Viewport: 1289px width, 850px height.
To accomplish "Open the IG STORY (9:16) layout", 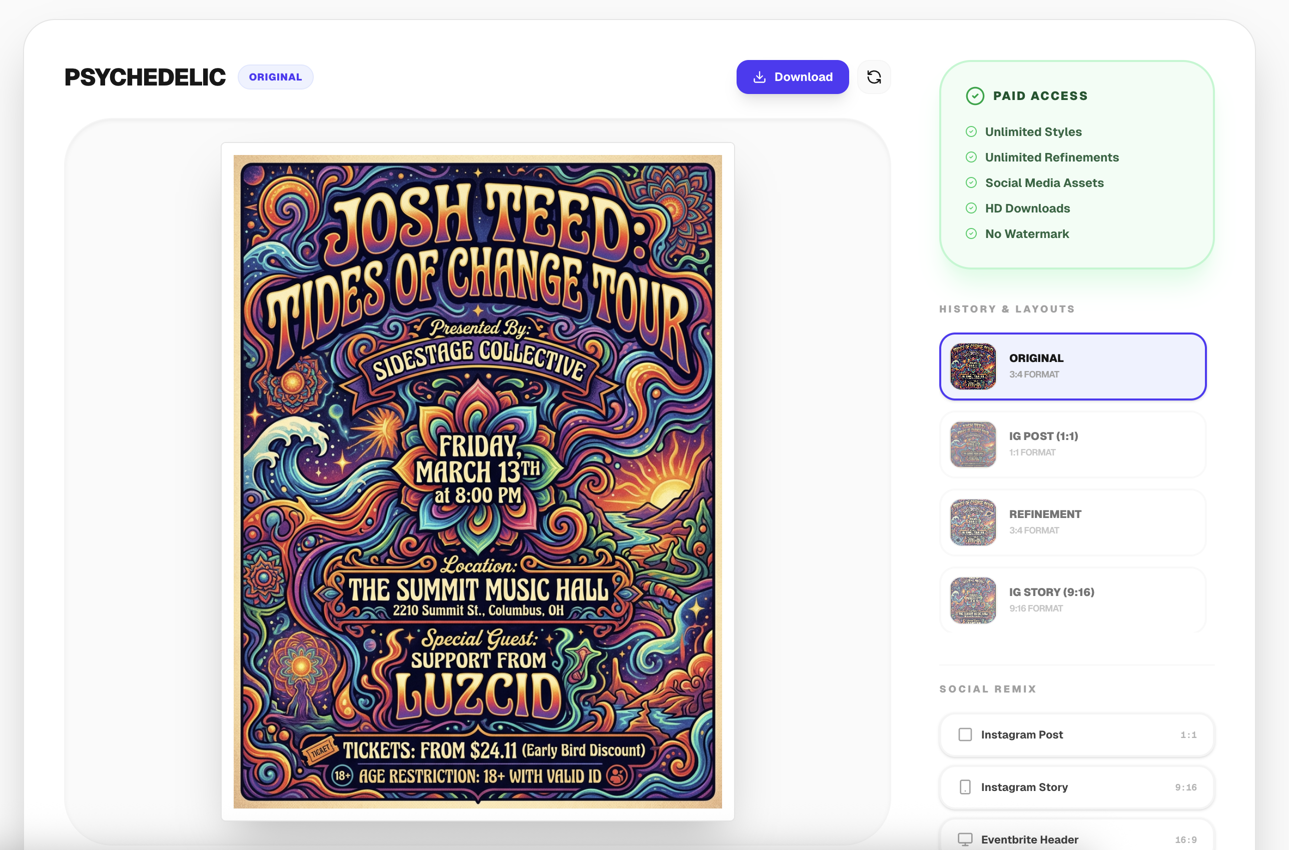I will pyautogui.click(x=1072, y=600).
